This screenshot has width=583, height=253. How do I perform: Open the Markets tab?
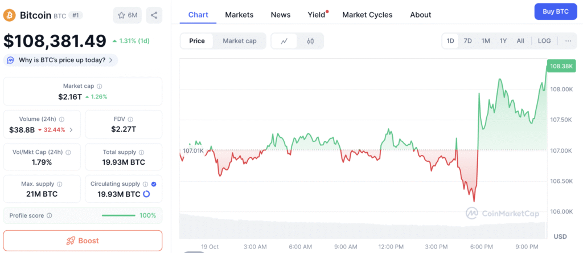(239, 15)
